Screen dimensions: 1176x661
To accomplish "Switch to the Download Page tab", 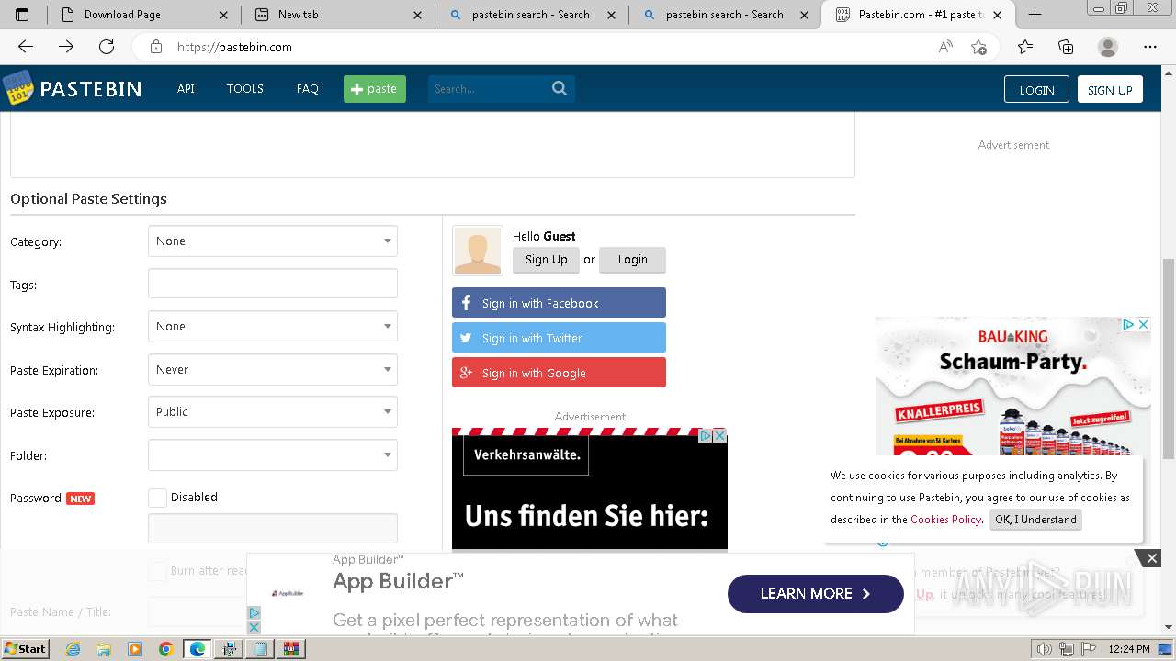I will (138, 15).
